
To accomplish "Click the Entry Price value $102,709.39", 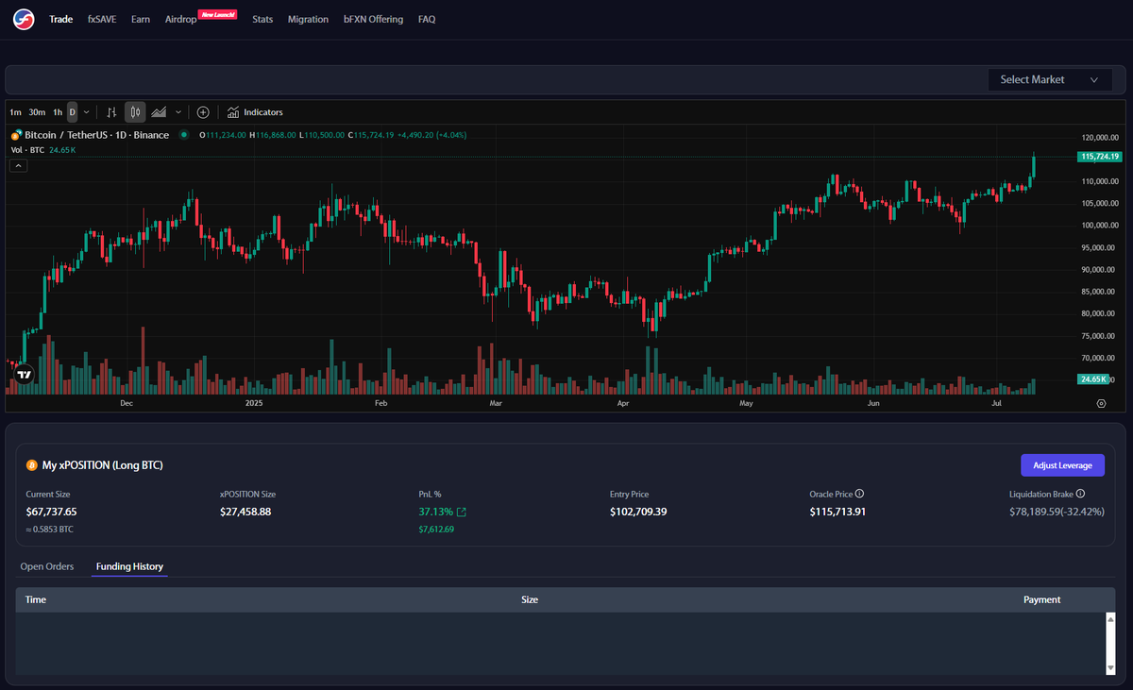I will tap(640, 512).
